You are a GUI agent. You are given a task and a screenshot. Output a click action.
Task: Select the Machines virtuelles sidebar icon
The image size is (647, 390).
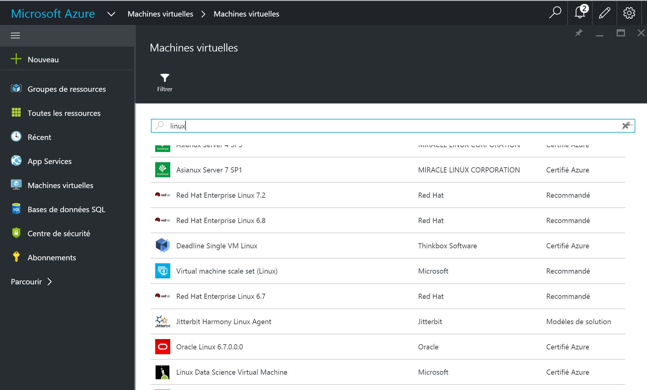tap(16, 185)
